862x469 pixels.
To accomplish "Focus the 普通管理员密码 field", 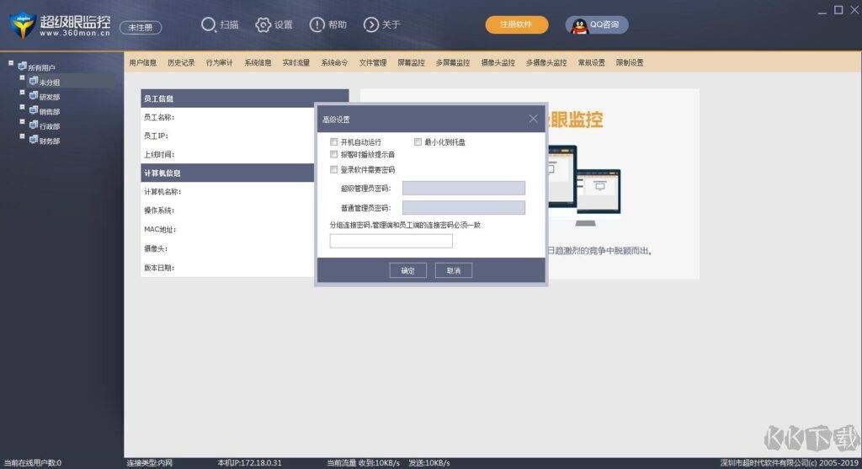I will (x=464, y=207).
